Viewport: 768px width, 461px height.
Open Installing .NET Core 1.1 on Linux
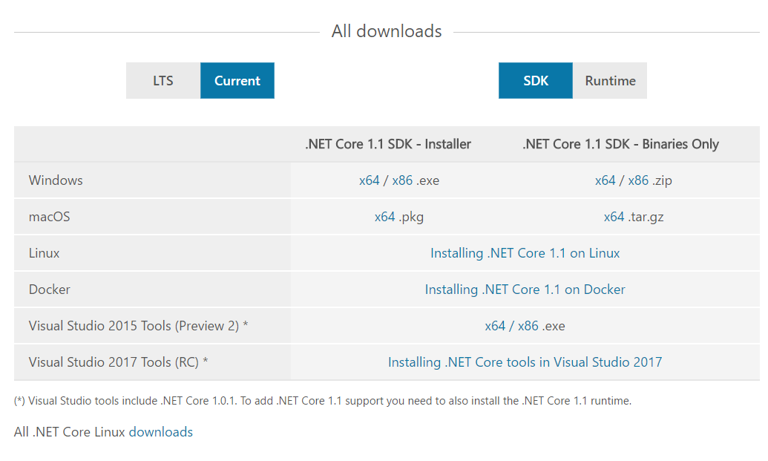click(x=525, y=252)
